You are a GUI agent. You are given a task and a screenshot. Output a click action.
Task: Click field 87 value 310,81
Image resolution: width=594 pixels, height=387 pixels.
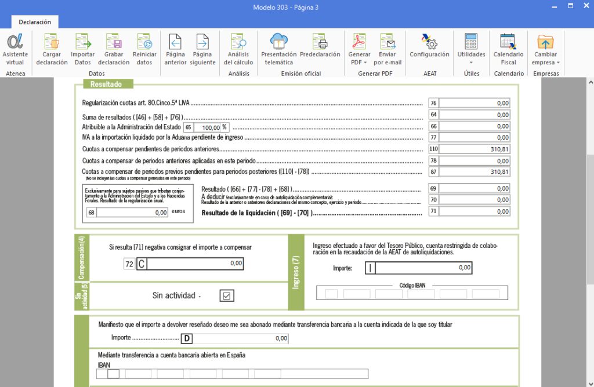tap(475, 171)
